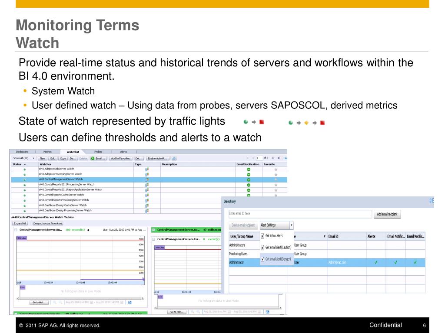The height and width of the screenshot is (333, 445).
Task: Click the Enter email ID field
Action: click(x=300, y=214)
